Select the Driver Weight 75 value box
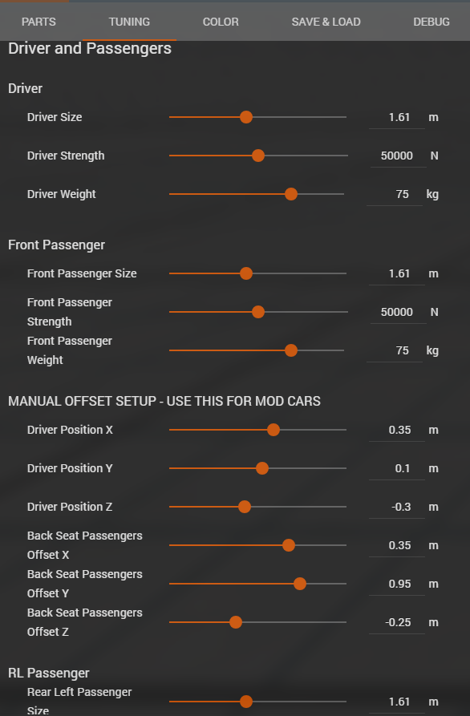The height and width of the screenshot is (716, 470). click(395, 194)
